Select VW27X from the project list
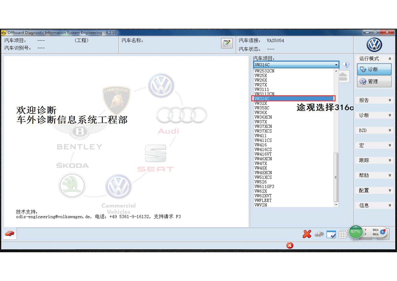The height and width of the screenshot is (281, 397). [294, 85]
